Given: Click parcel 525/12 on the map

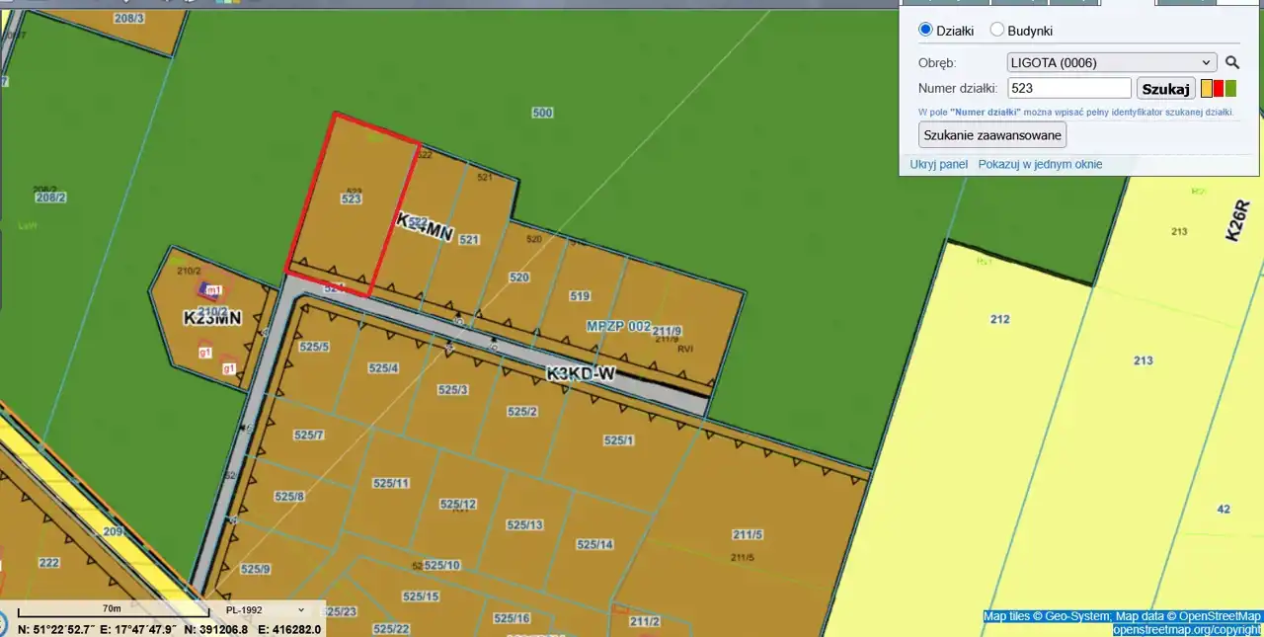Looking at the screenshot, I should click(457, 504).
